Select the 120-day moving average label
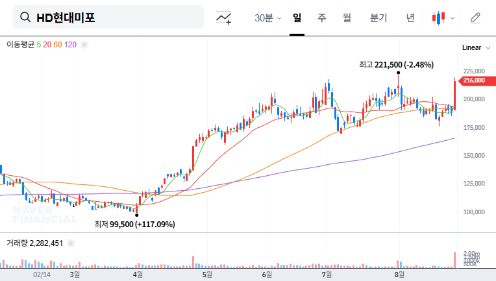The height and width of the screenshot is (281, 496). [70, 45]
